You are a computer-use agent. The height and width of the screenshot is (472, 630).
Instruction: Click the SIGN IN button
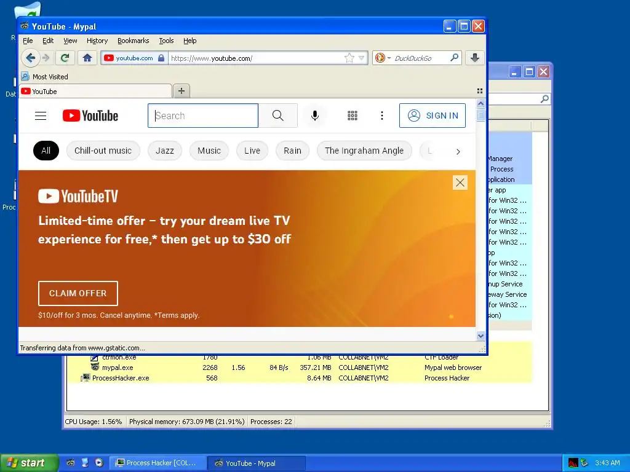433,116
